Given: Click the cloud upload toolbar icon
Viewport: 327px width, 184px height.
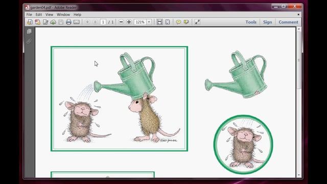Looking at the screenshot, I should tap(53, 22).
